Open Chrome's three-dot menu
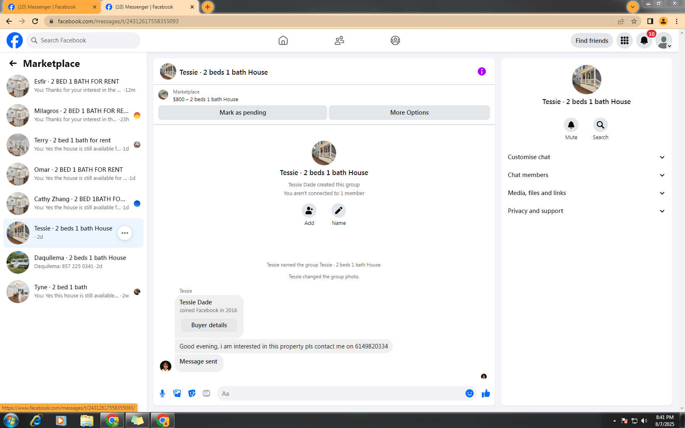Image resolution: width=685 pixels, height=428 pixels. pos(676,21)
